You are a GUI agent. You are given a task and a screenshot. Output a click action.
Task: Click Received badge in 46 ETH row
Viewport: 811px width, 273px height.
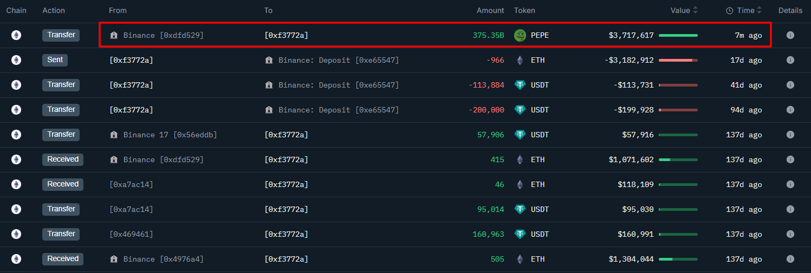(63, 184)
